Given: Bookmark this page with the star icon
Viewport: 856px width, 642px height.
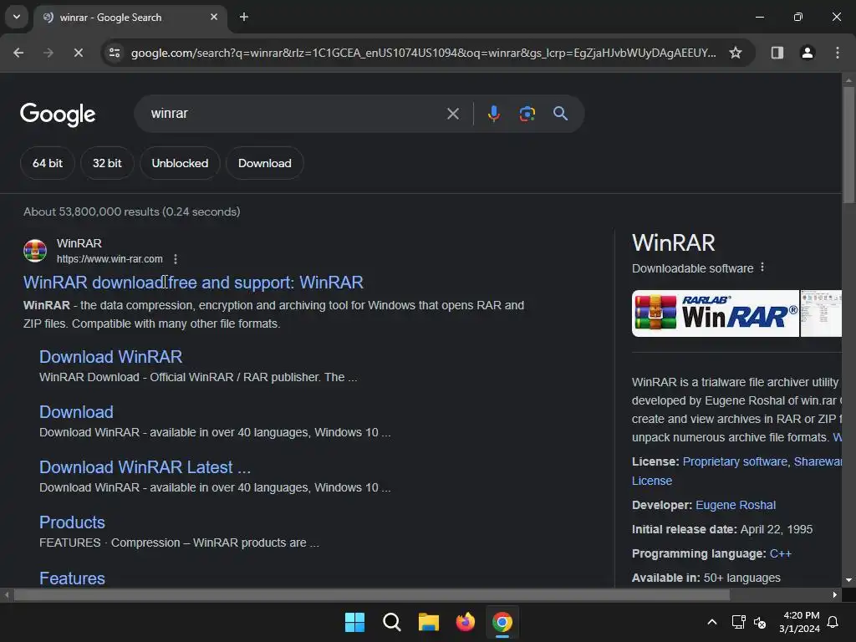Looking at the screenshot, I should tap(736, 53).
